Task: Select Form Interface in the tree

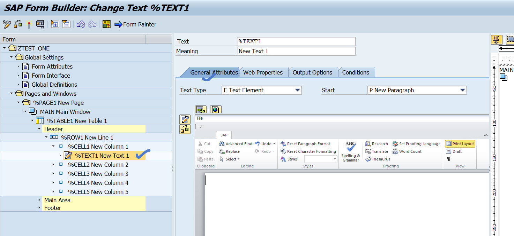Action: tap(51, 76)
